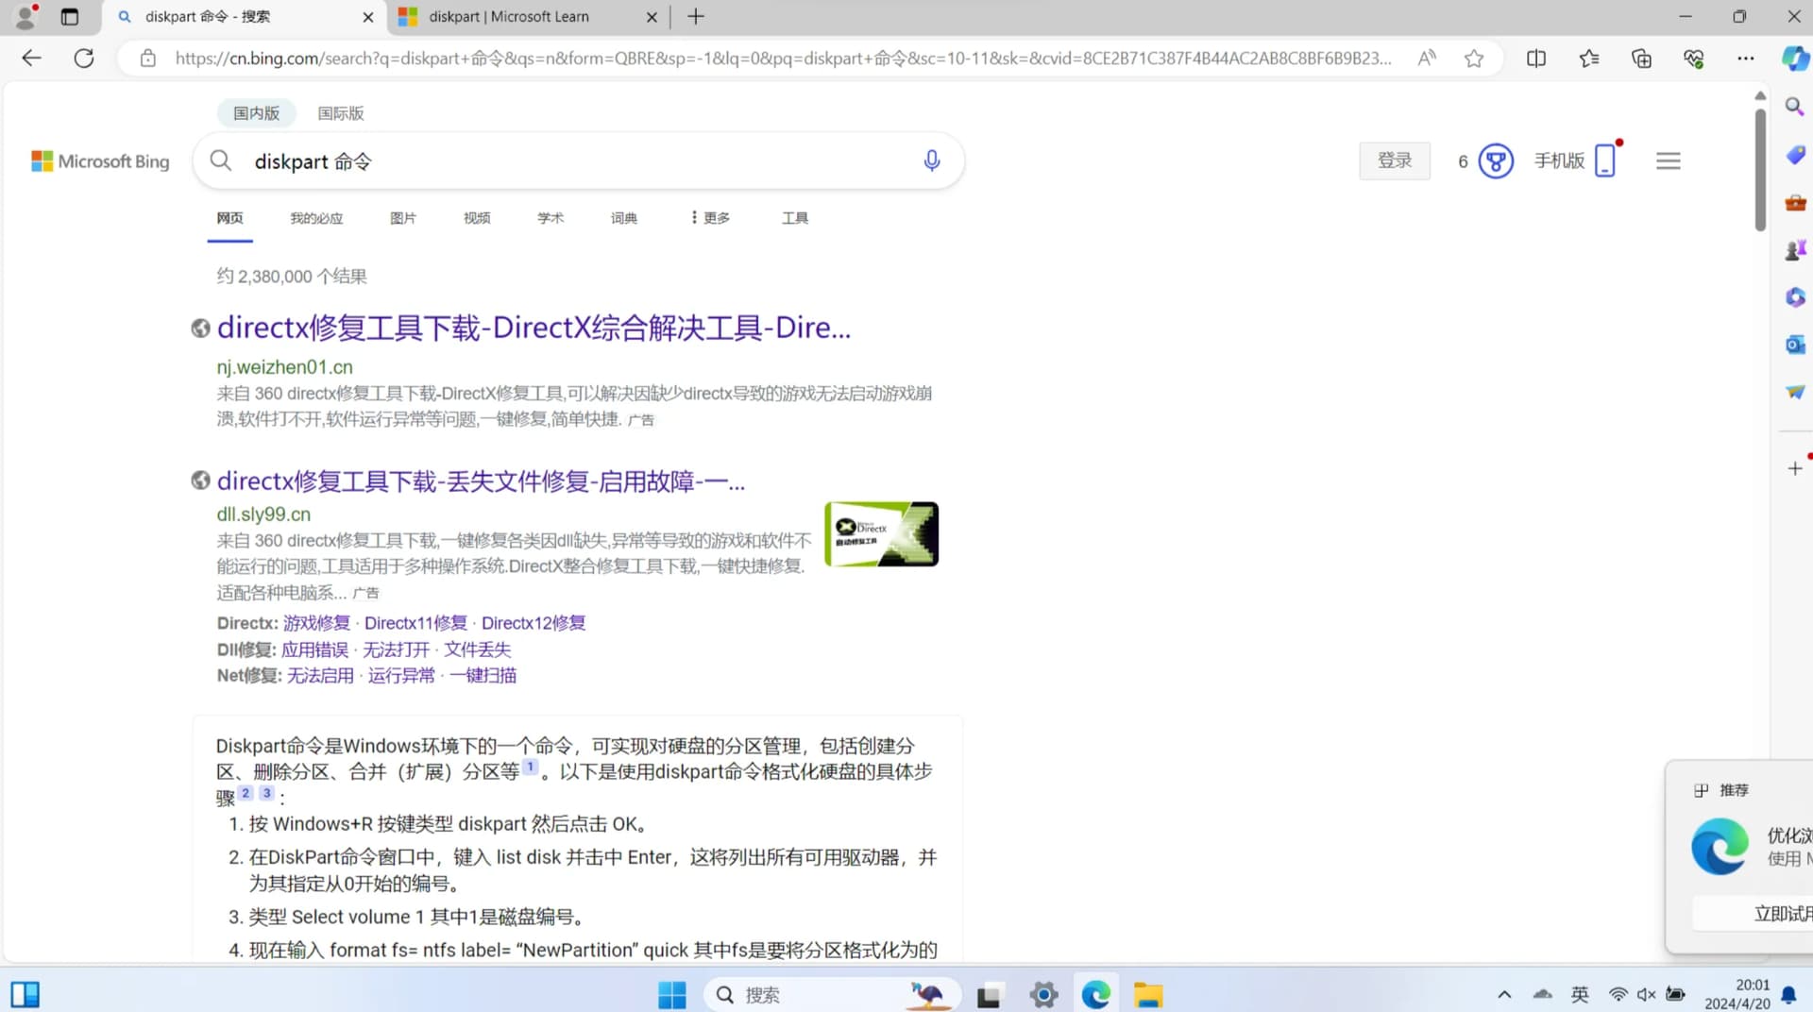Click the browser address bar URL

coord(783,59)
